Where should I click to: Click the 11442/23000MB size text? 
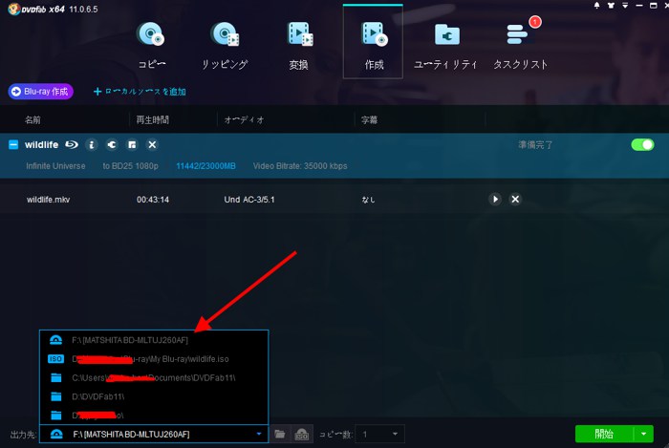point(205,166)
